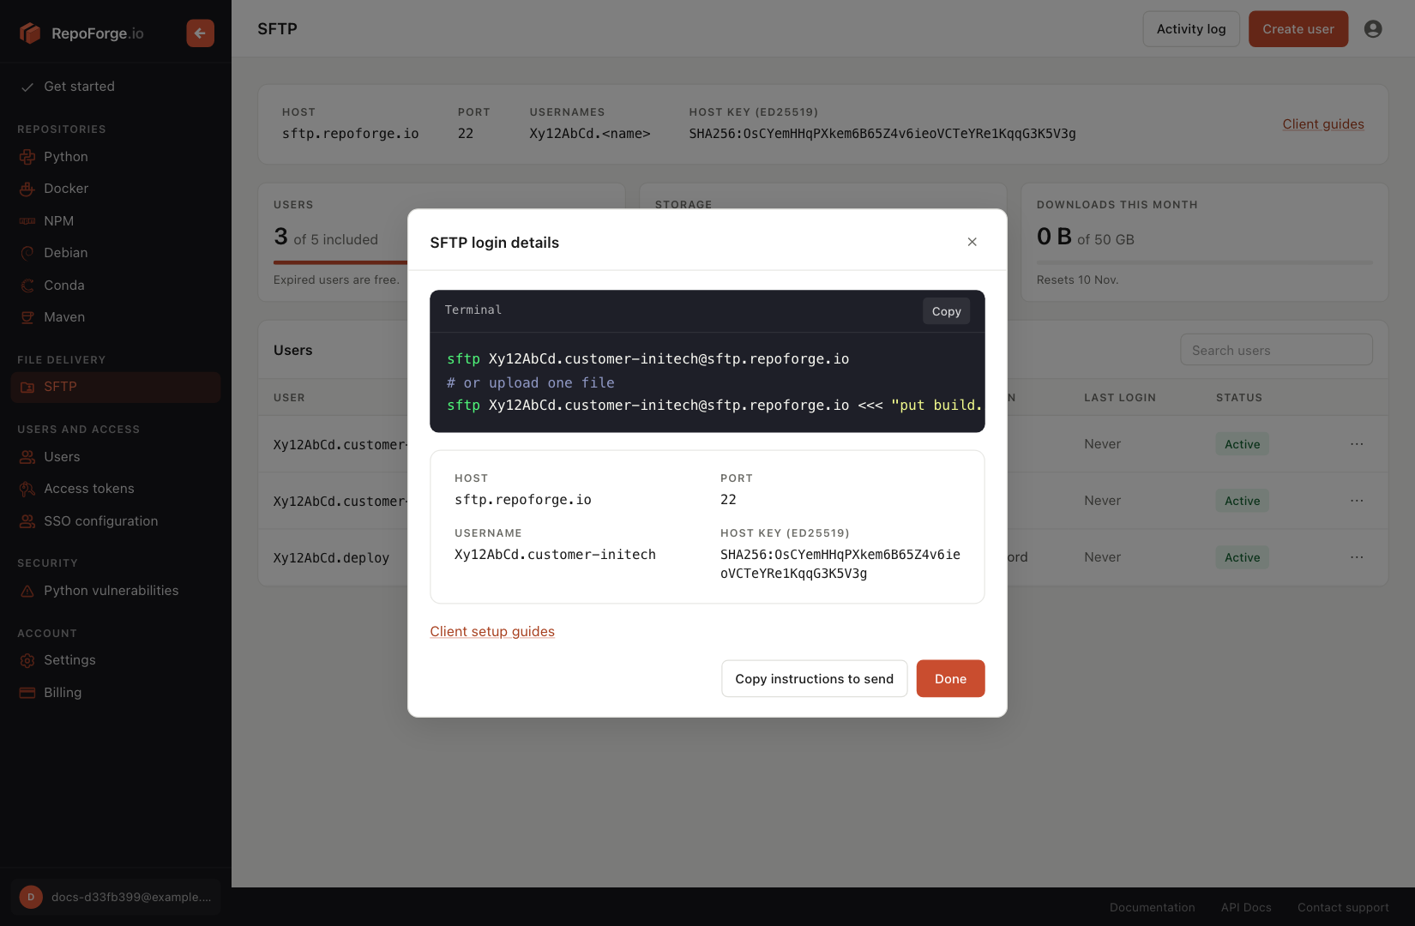The image size is (1415, 926).
Task: Open API Docs footer link
Action: coord(1246,907)
